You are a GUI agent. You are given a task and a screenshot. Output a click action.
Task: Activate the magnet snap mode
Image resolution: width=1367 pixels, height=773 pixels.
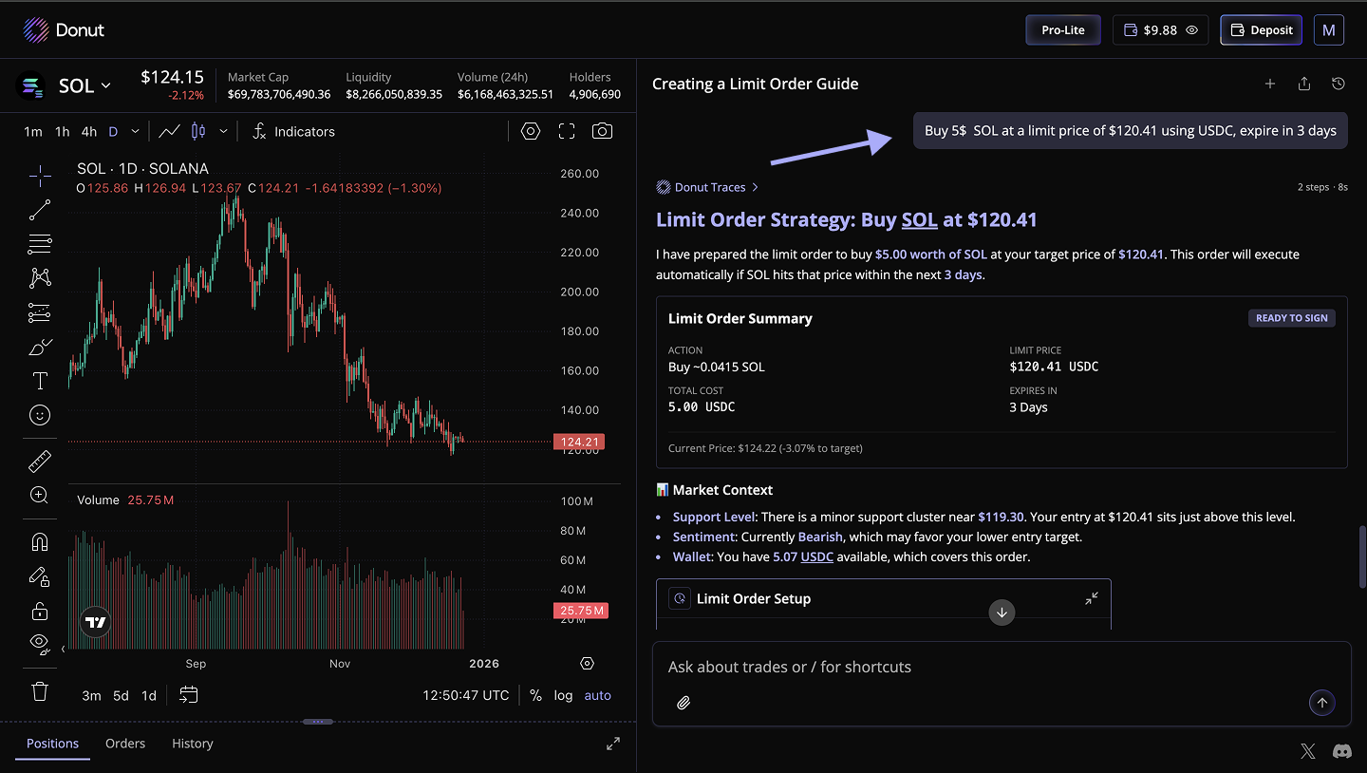[x=40, y=542]
